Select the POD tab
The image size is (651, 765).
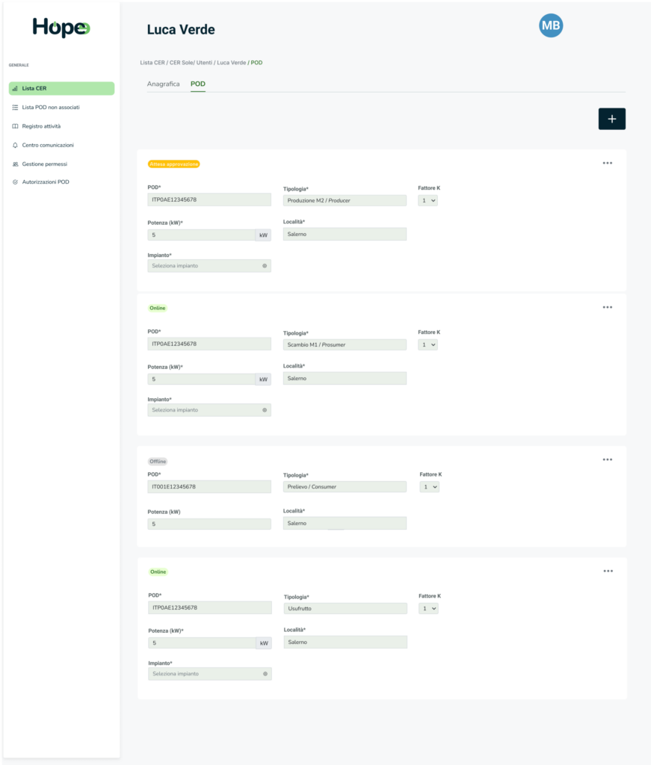click(198, 84)
